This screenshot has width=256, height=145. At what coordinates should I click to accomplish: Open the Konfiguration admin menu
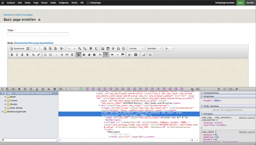(x=64, y=2)
